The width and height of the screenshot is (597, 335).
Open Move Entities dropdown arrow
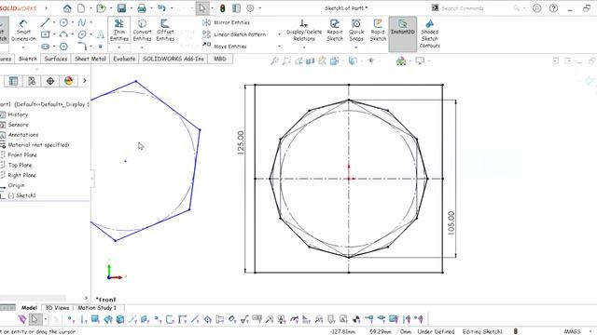(x=279, y=47)
